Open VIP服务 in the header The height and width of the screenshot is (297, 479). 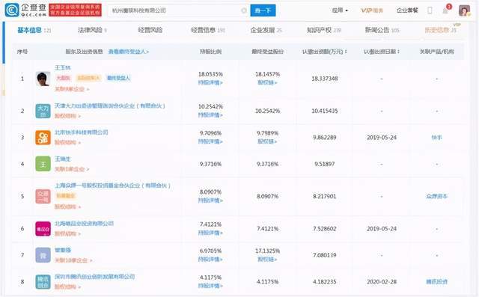tap(372, 10)
